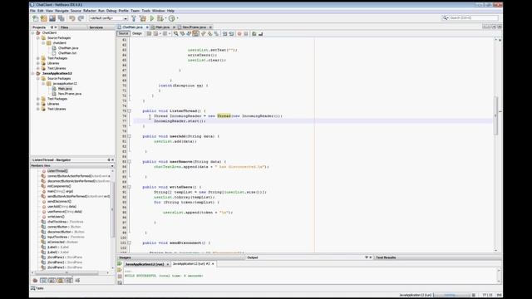Collapse the writeUsers method fold on line 90
Image resolution: width=532 pixels, height=299 pixels.
(x=130, y=187)
